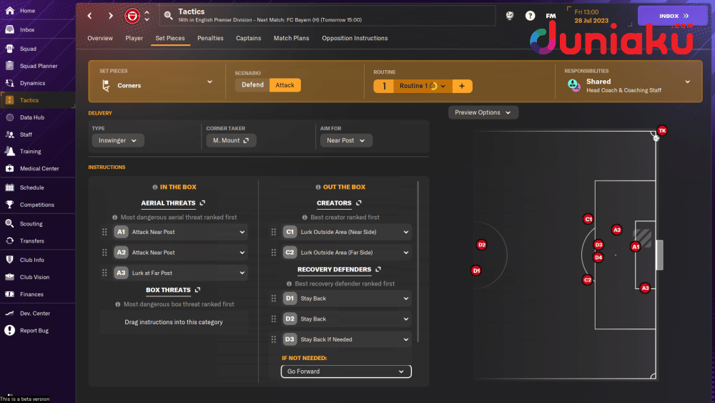Switch to the Penalties tab
Screen dimensions: 715x403
click(x=210, y=39)
